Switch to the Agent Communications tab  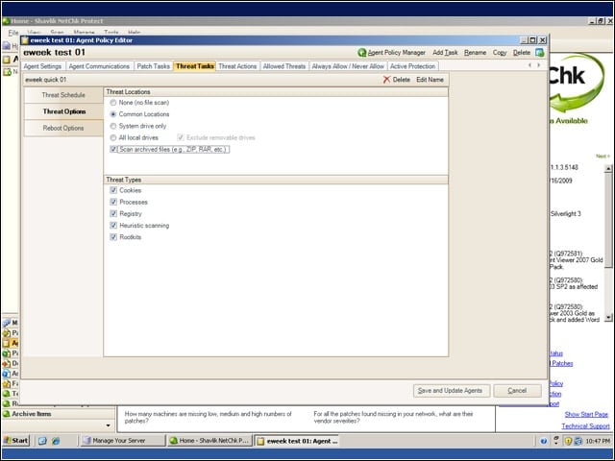click(99, 66)
